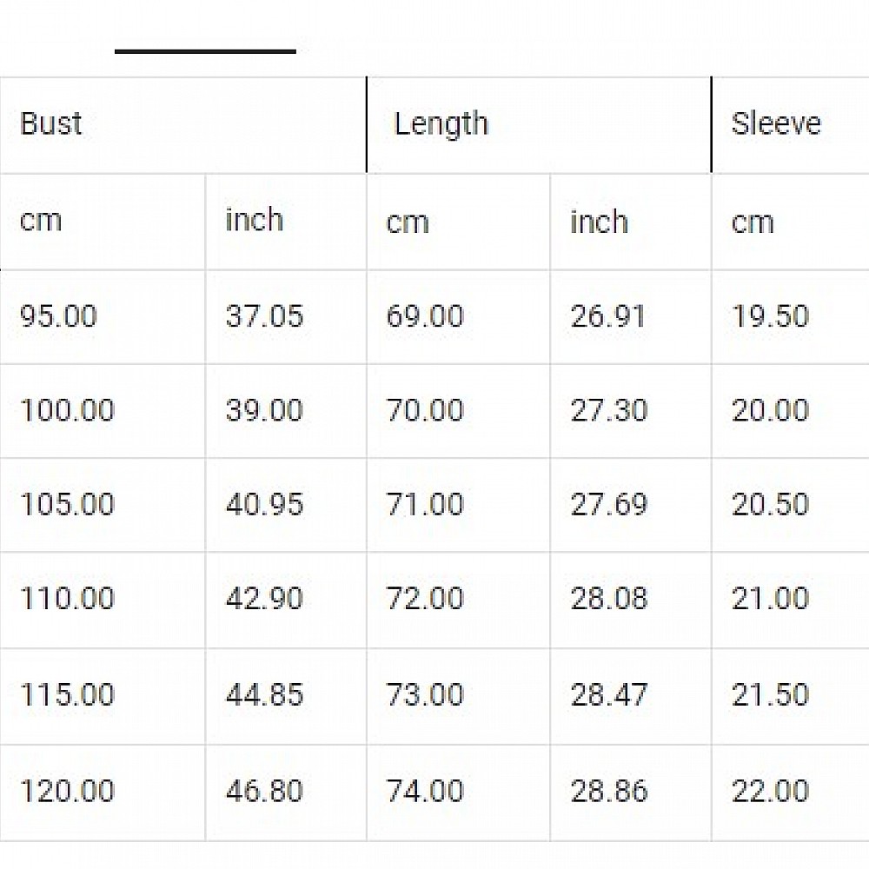Select the 28.08 length inch value
Image resolution: width=869 pixels, height=869 pixels.
pyautogui.click(x=608, y=599)
